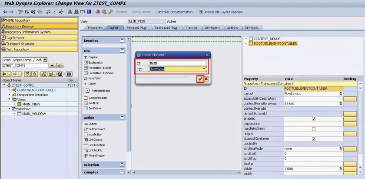The width and height of the screenshot is (365, 179).
Task: Click the visible property binding button
Action: point(350,169)
